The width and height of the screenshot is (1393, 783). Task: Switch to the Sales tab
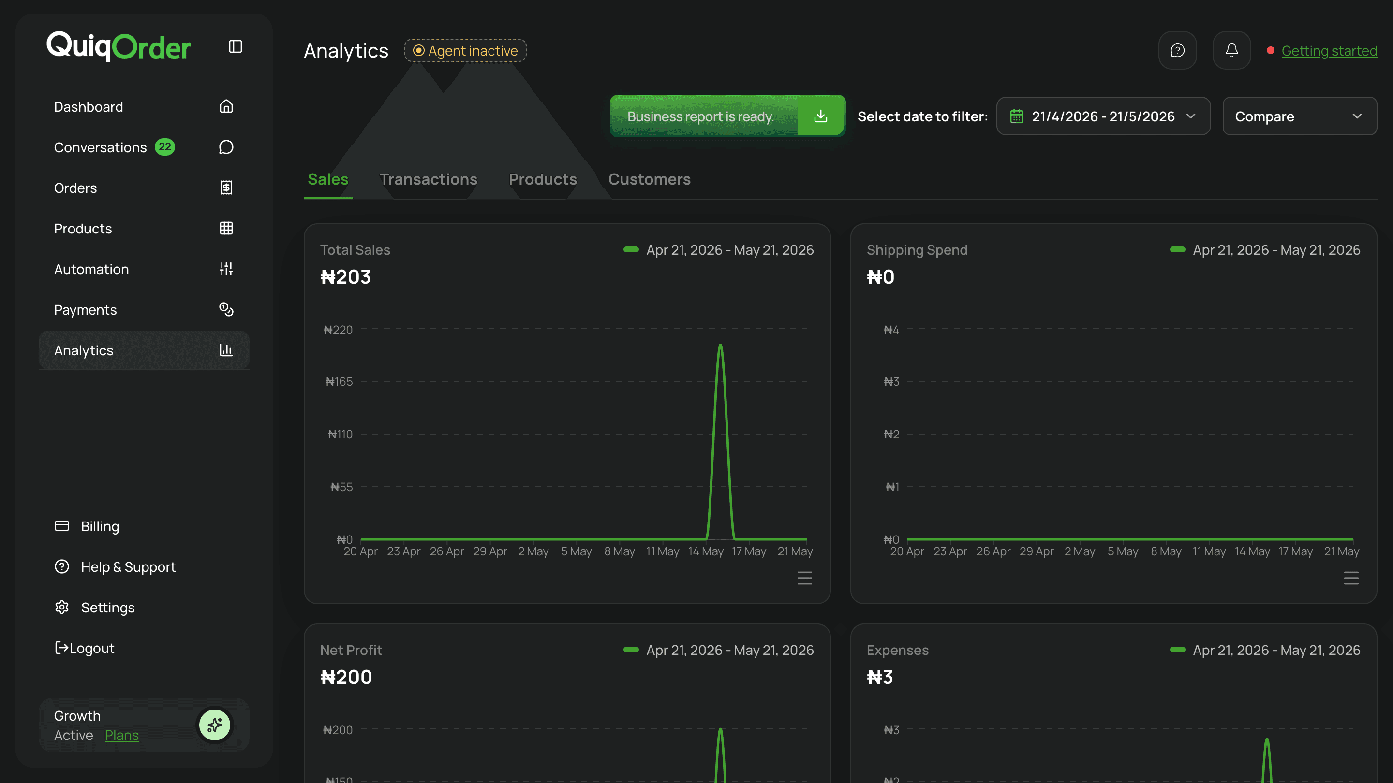coord(328,179)
